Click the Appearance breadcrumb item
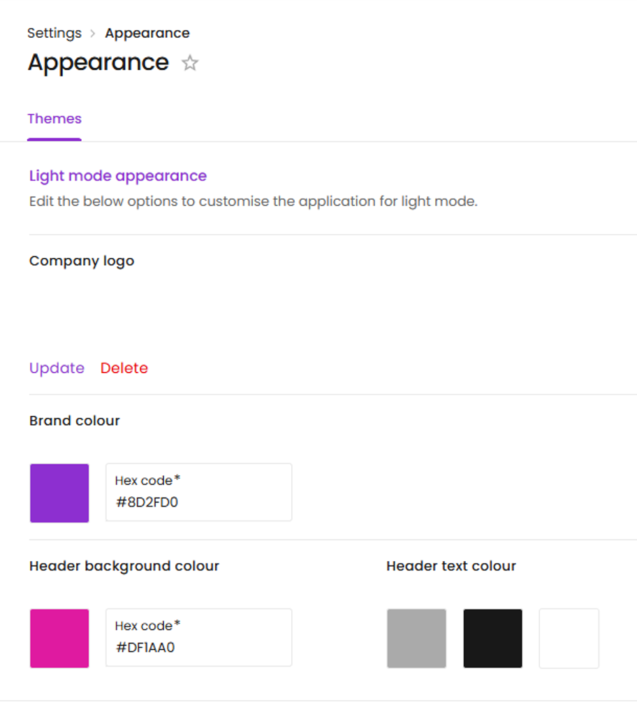Image resolution: width=637 pixels, height=703 pixels. coord(147,34)
